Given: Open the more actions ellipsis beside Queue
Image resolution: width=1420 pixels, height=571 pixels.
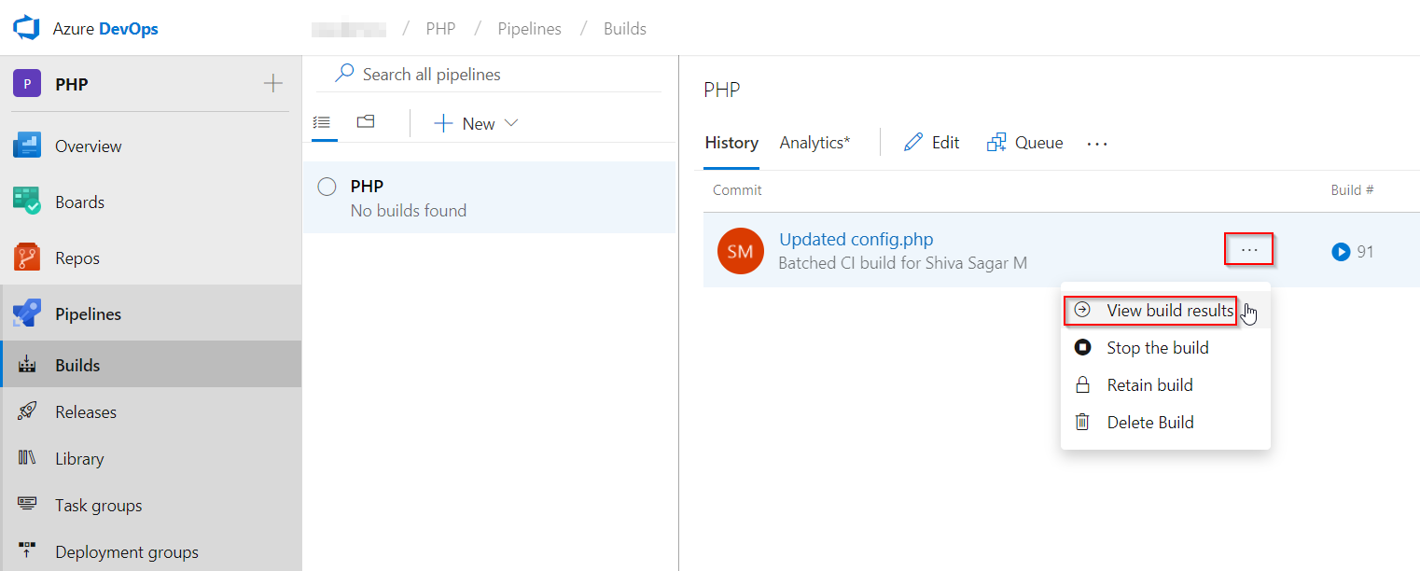Looking at the screenshot, I should [1097, 143].
